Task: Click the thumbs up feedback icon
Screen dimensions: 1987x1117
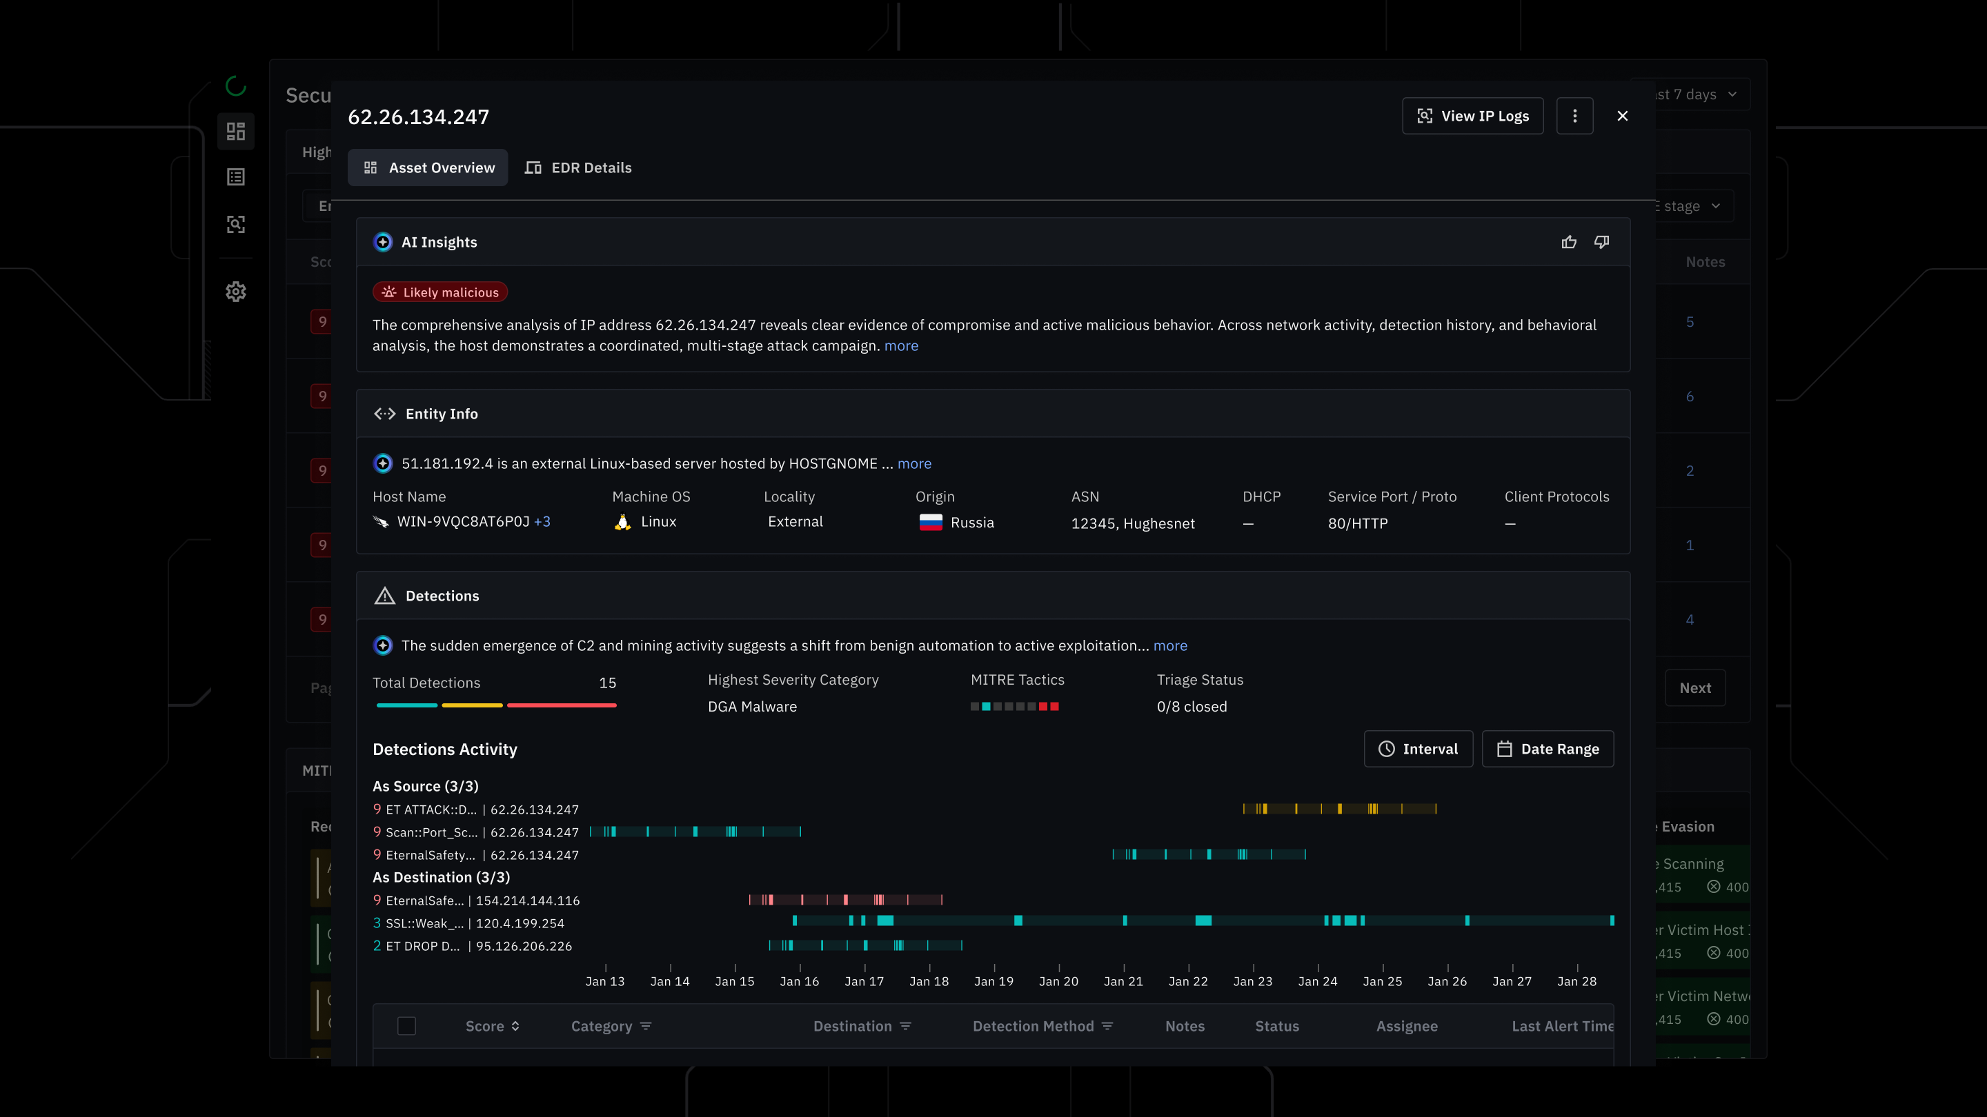Action: click(x=1569, y=242)
